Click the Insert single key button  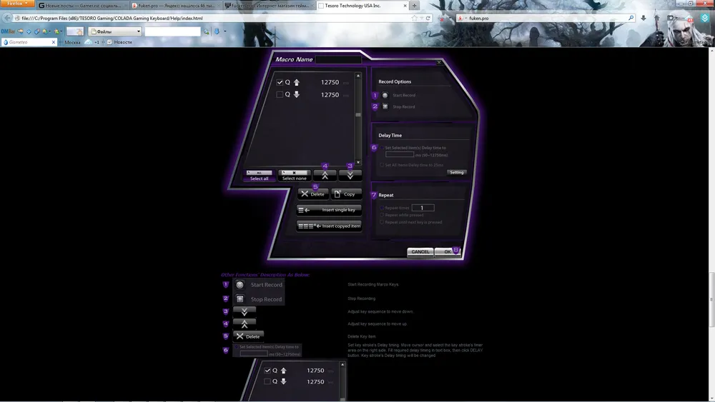(x=330, y=210)
